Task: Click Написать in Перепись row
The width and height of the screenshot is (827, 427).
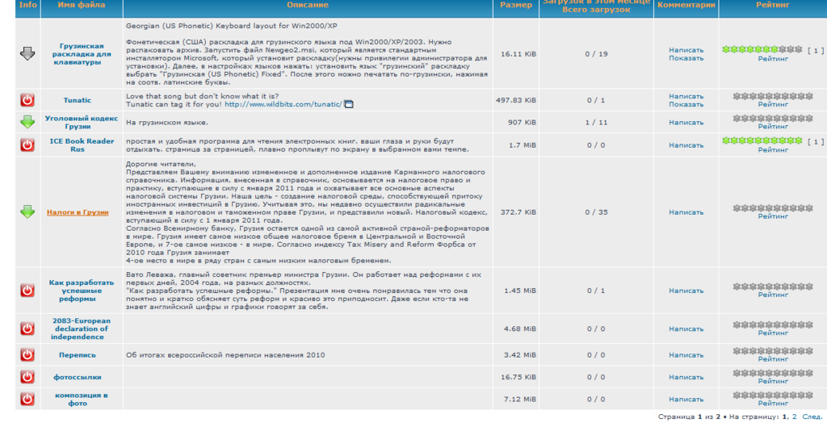Action: point(686,355)
